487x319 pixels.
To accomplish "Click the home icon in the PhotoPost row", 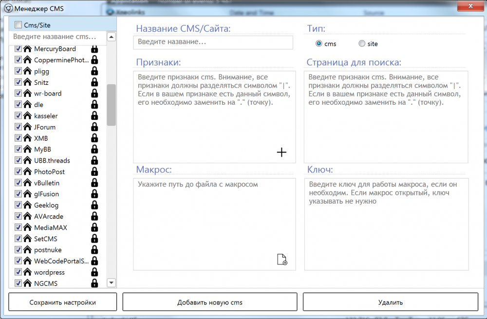I will 27,171.
